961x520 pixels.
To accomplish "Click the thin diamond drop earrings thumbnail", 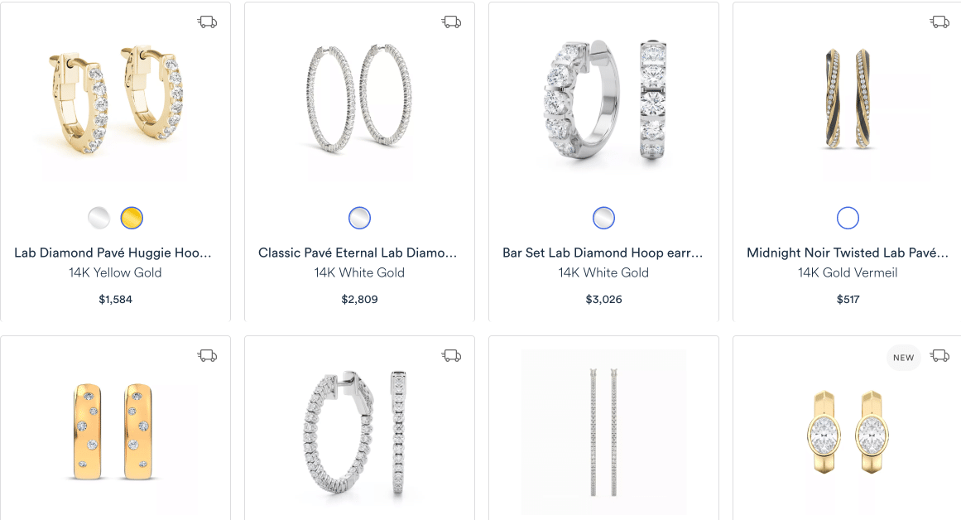I will pos(603,431).
